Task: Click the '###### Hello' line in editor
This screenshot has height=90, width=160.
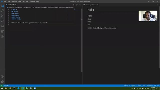Action: 16,19
